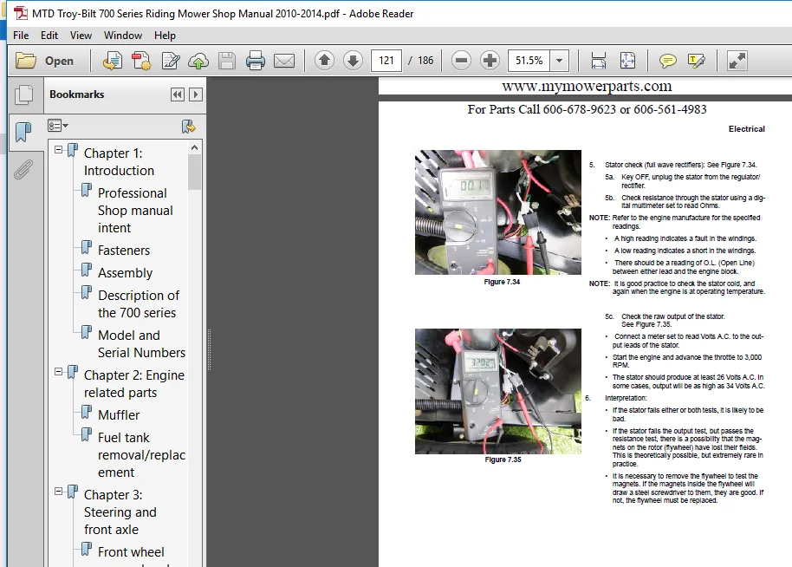Collapse the bookmarks pane double-arrow

178,94
